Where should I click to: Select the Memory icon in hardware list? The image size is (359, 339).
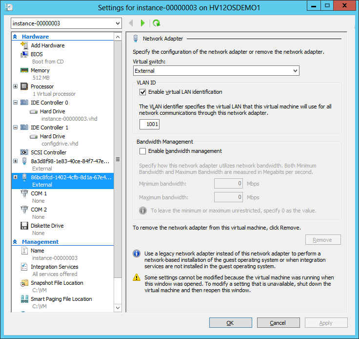pyautogui.click(x=24, y=70)
